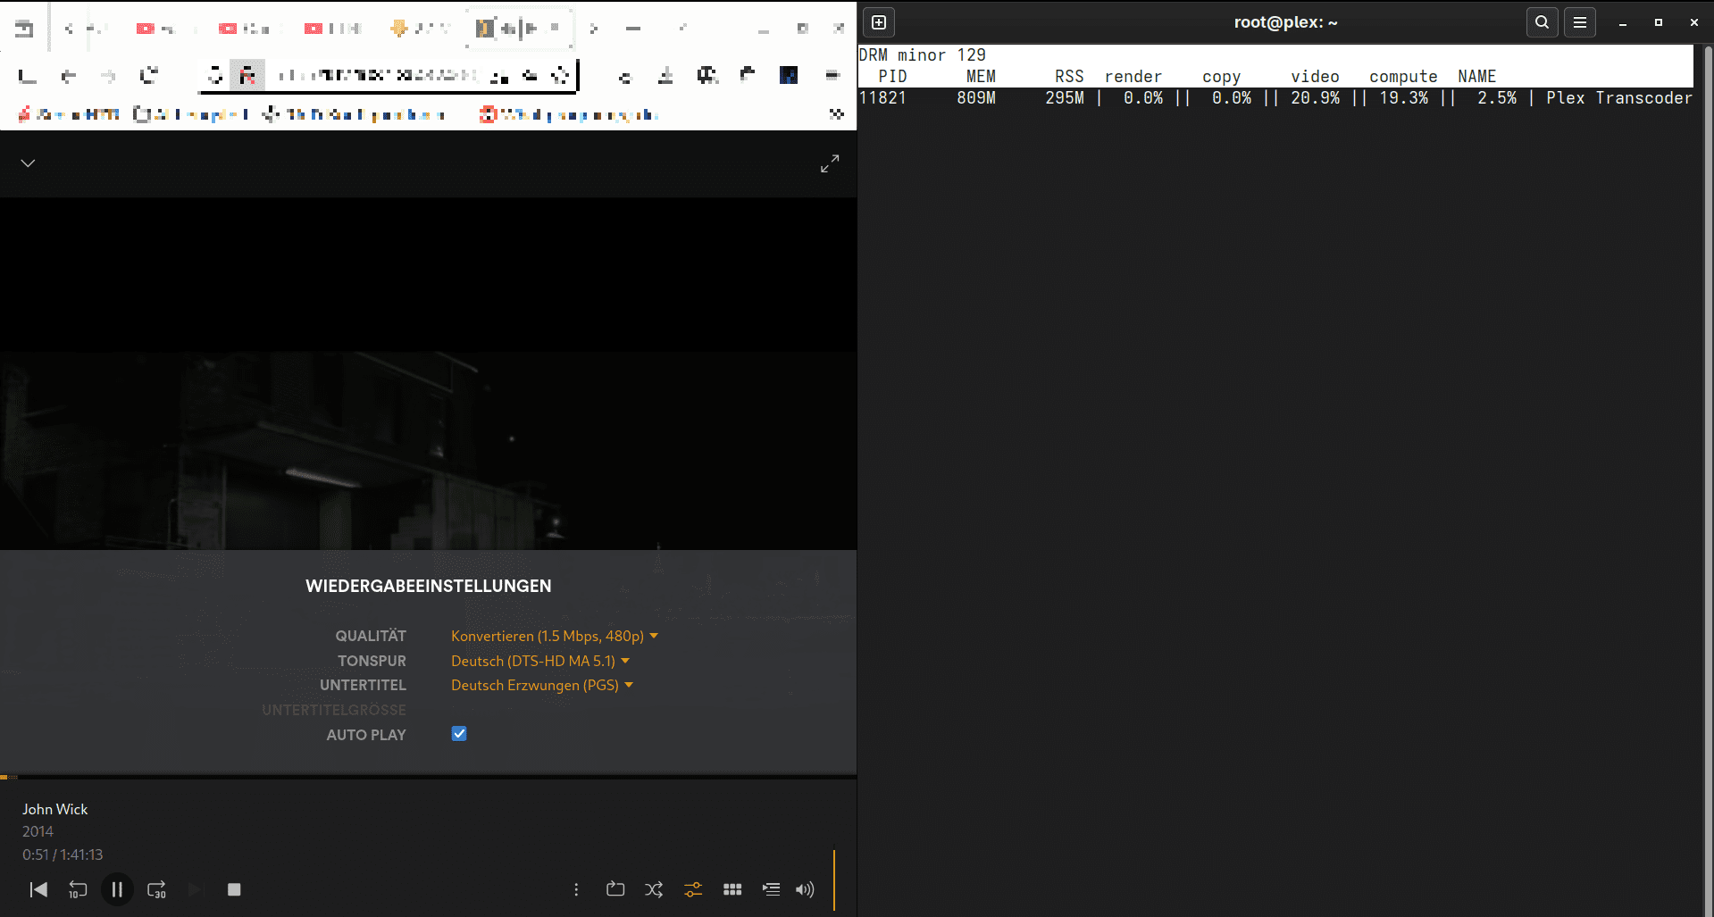Click PID 11821 in the terminal
This screenshot has width=1714, height=917.
tap(882, 98)
